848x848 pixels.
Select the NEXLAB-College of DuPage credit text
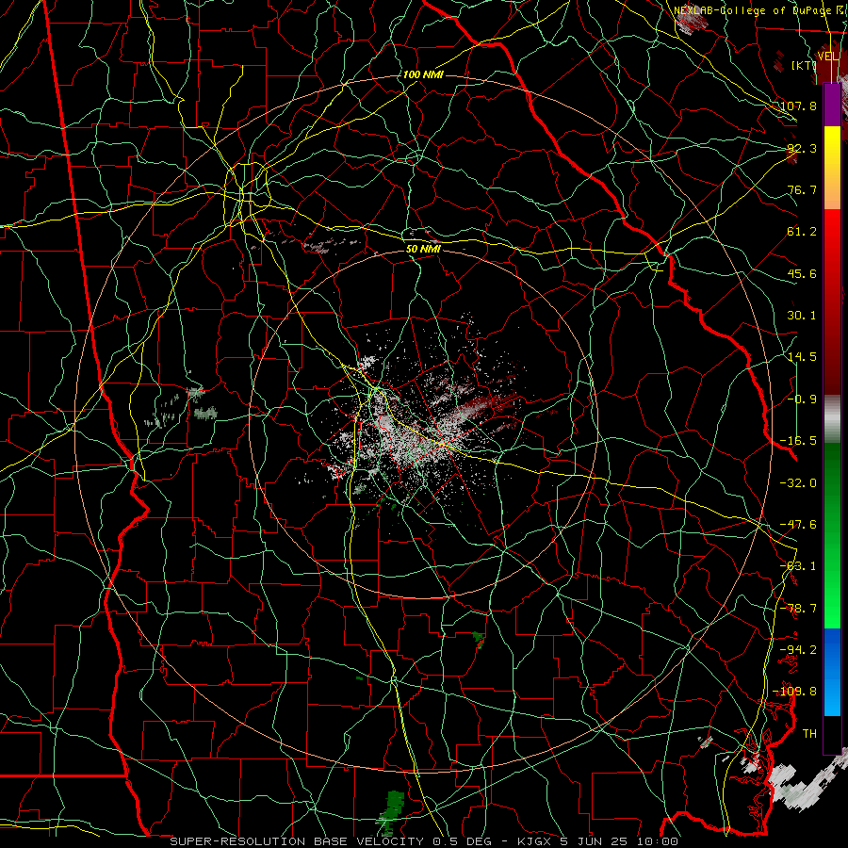pyautogui.click(x=758, y=10)
